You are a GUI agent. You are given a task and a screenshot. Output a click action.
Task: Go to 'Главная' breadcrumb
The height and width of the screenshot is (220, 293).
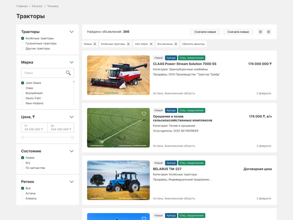point(22,6)
